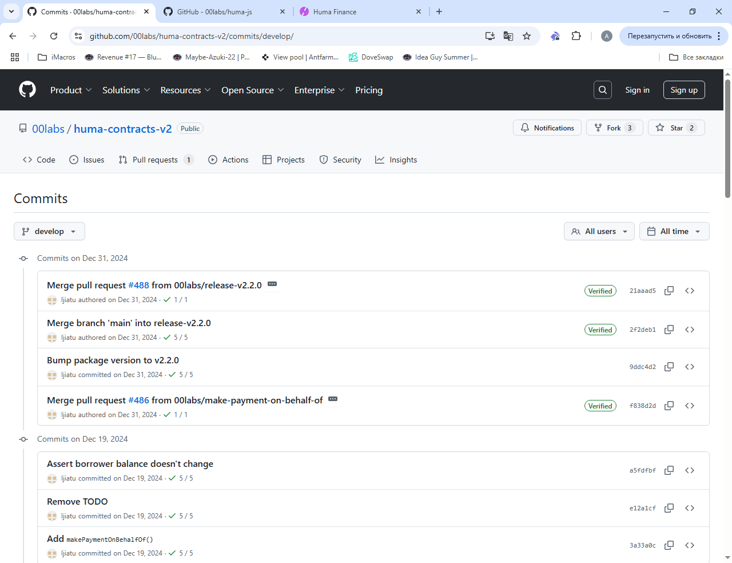
Task: Open the Security tab
Action: click(x=340, y=160)
